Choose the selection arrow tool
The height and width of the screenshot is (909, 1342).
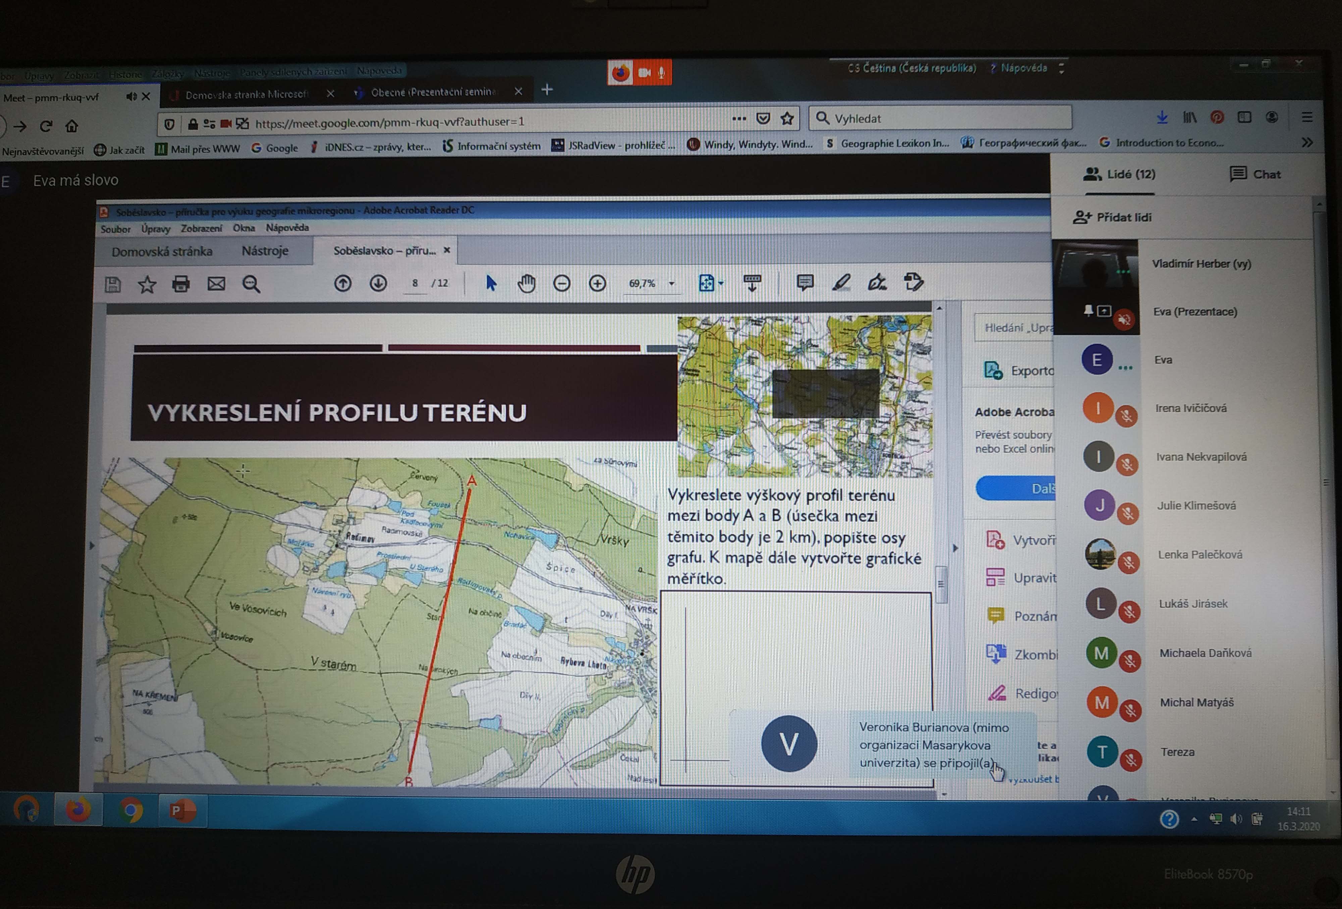click(491, 283)
